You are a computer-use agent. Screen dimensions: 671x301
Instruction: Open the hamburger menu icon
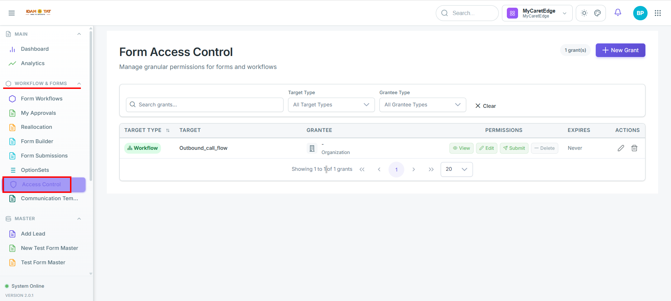pos(12,13)
